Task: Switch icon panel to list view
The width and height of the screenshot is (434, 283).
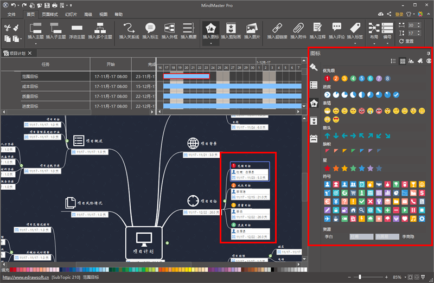Action: click(x=393, y=61)
